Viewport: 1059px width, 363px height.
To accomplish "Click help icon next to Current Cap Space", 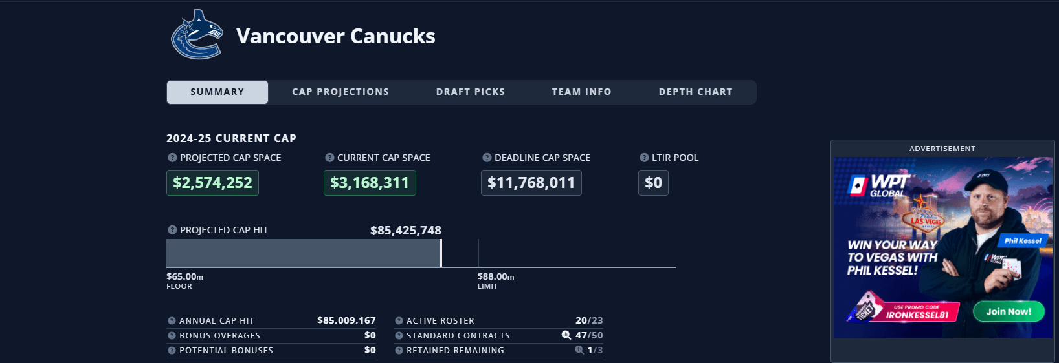I will tap(329, 158).
